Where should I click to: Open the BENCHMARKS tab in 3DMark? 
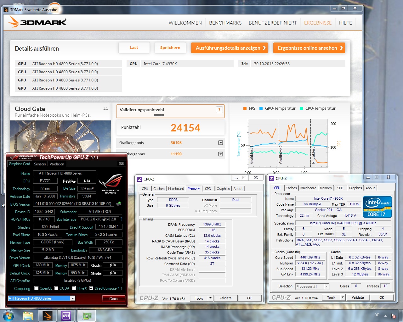click(225, 23)
